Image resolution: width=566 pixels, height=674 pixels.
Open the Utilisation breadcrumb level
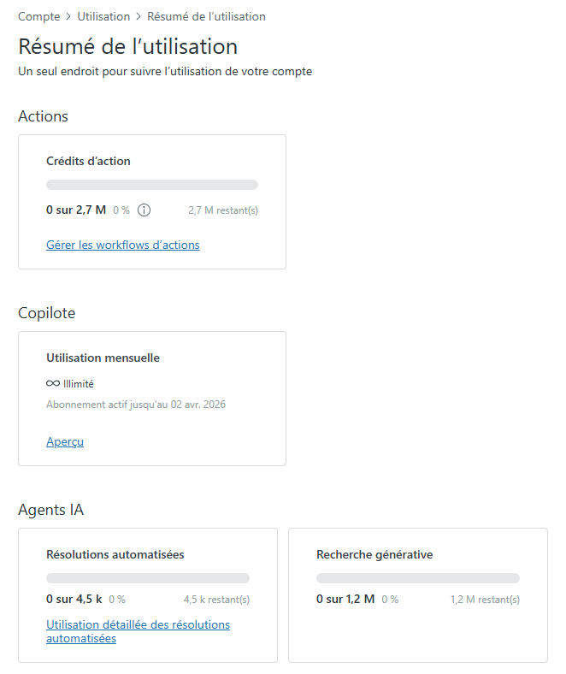(x=103, y=17)
